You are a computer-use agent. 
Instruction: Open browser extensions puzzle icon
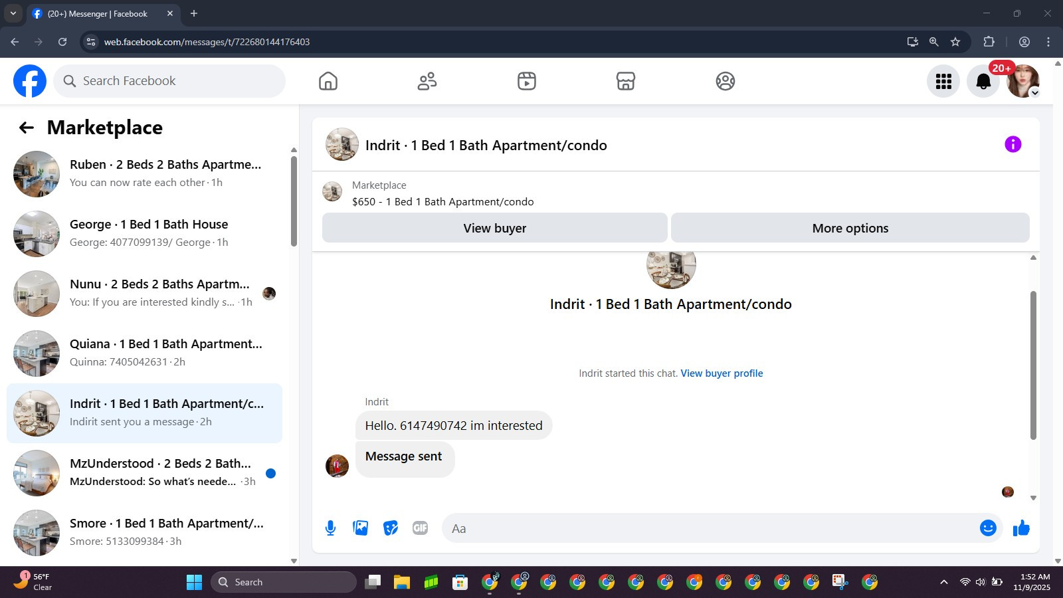(x=989, y=42)
